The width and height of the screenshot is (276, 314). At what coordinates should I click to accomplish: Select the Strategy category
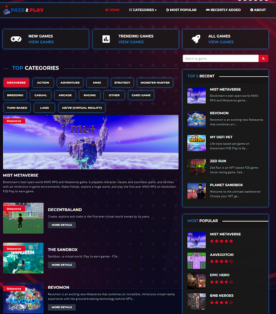click(x=122, y=83)
